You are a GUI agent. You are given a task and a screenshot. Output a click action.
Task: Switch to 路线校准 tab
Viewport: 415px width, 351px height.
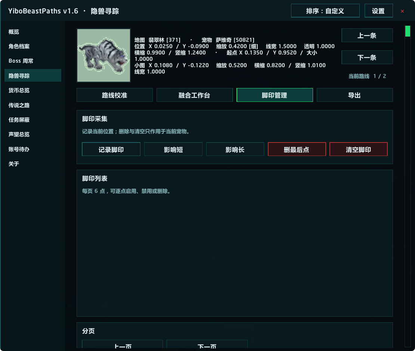115,95
